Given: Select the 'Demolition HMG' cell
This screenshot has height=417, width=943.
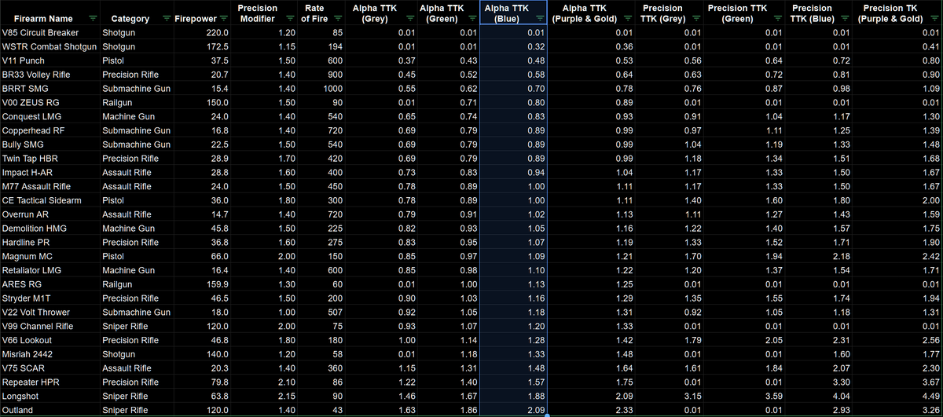Looking at the screenshot, I should [50, 228].
